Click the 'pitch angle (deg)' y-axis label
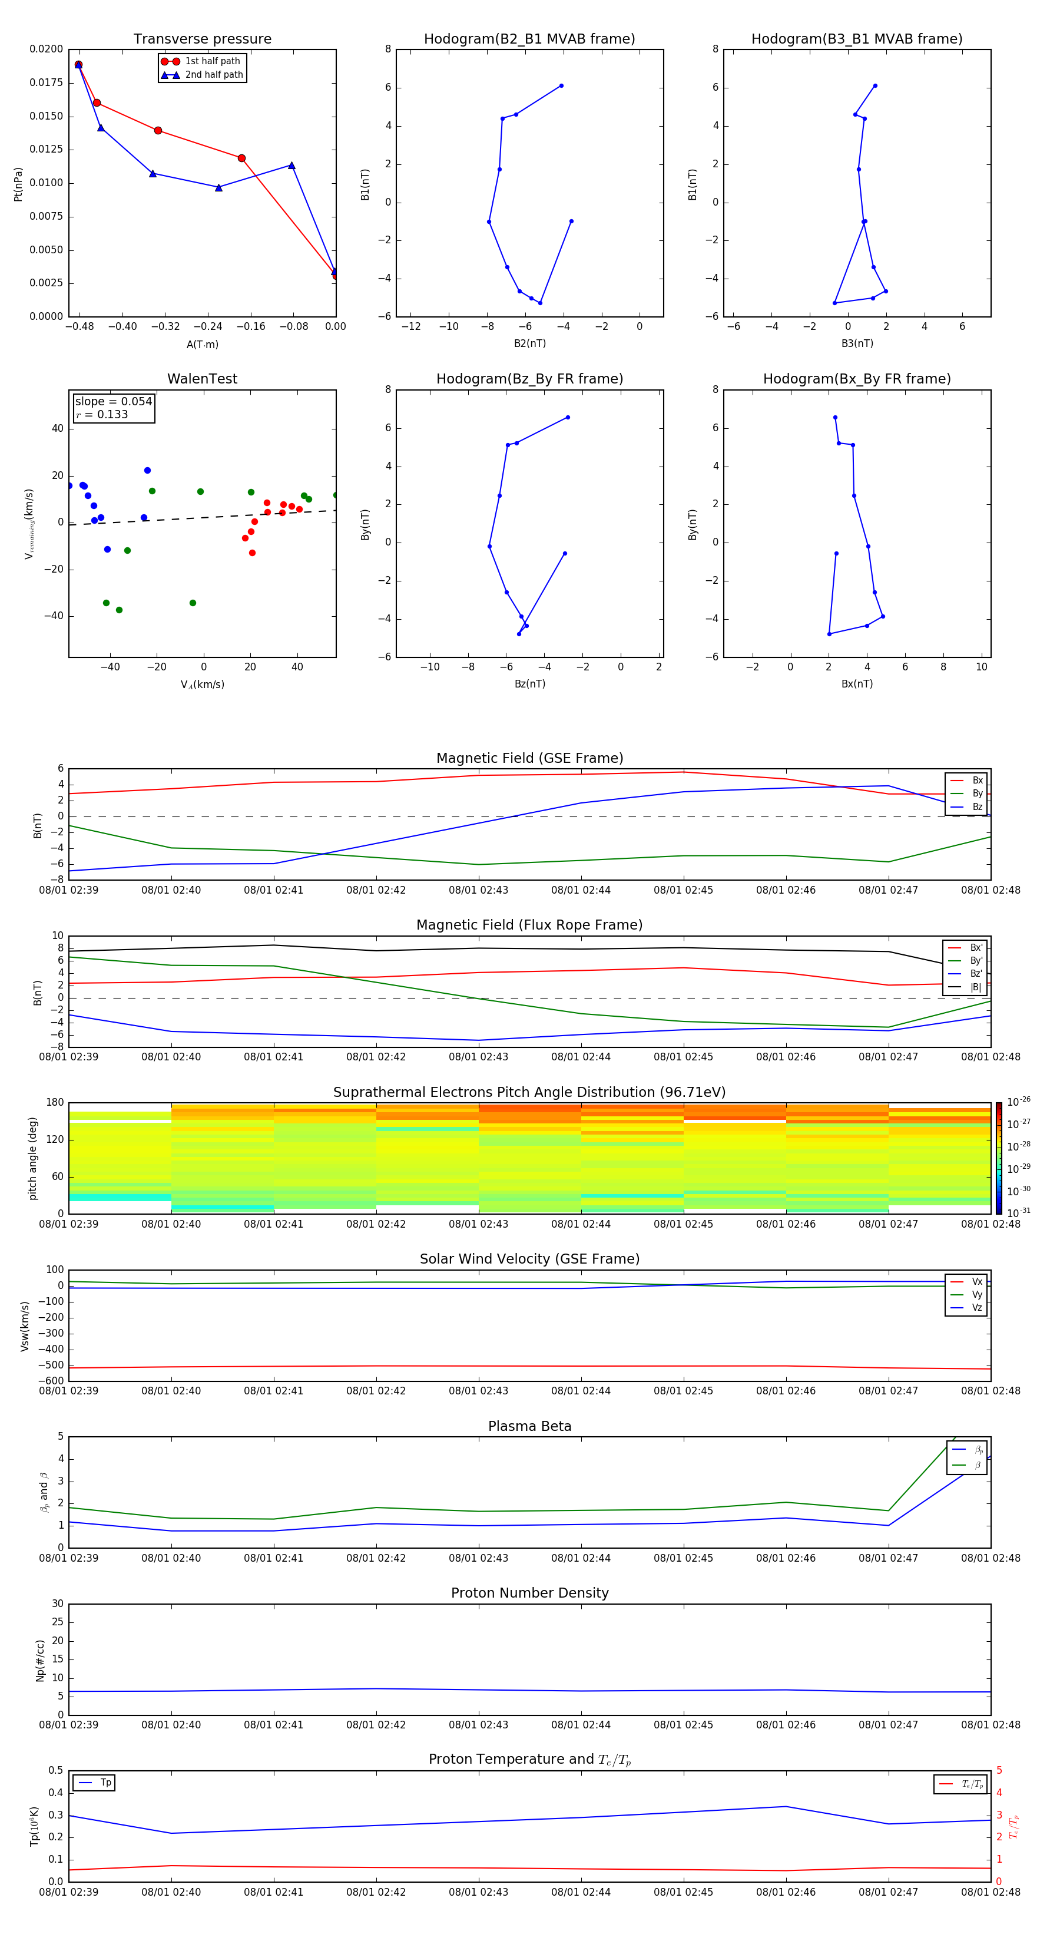1060x1944 pixels. click(32, 1158)
